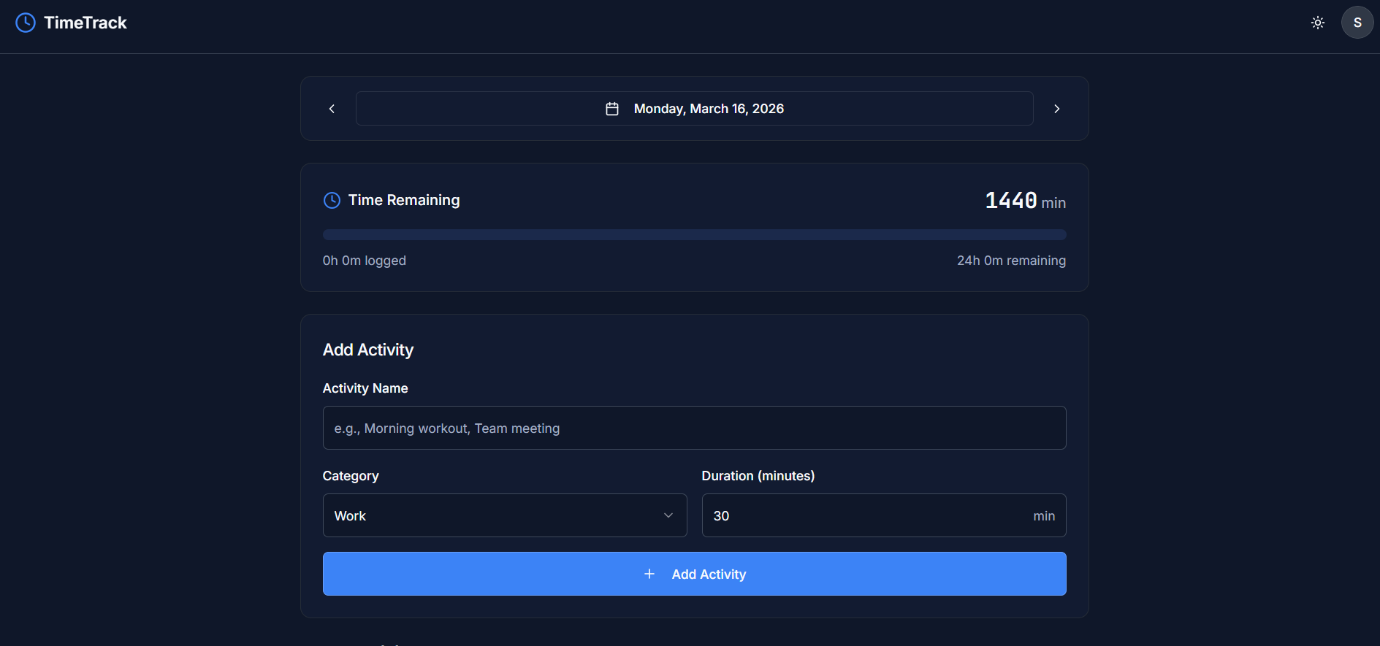Open the user avatar menu labeled S
Image resolution: width=1380 pixels, height=646 pixels.
(1357, 23)
